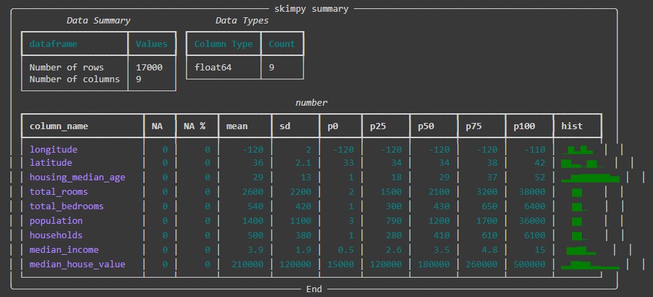653x297 pixels.
Task: Click the median_house_value p0 value 15000
Action: [x=341, y=265]
